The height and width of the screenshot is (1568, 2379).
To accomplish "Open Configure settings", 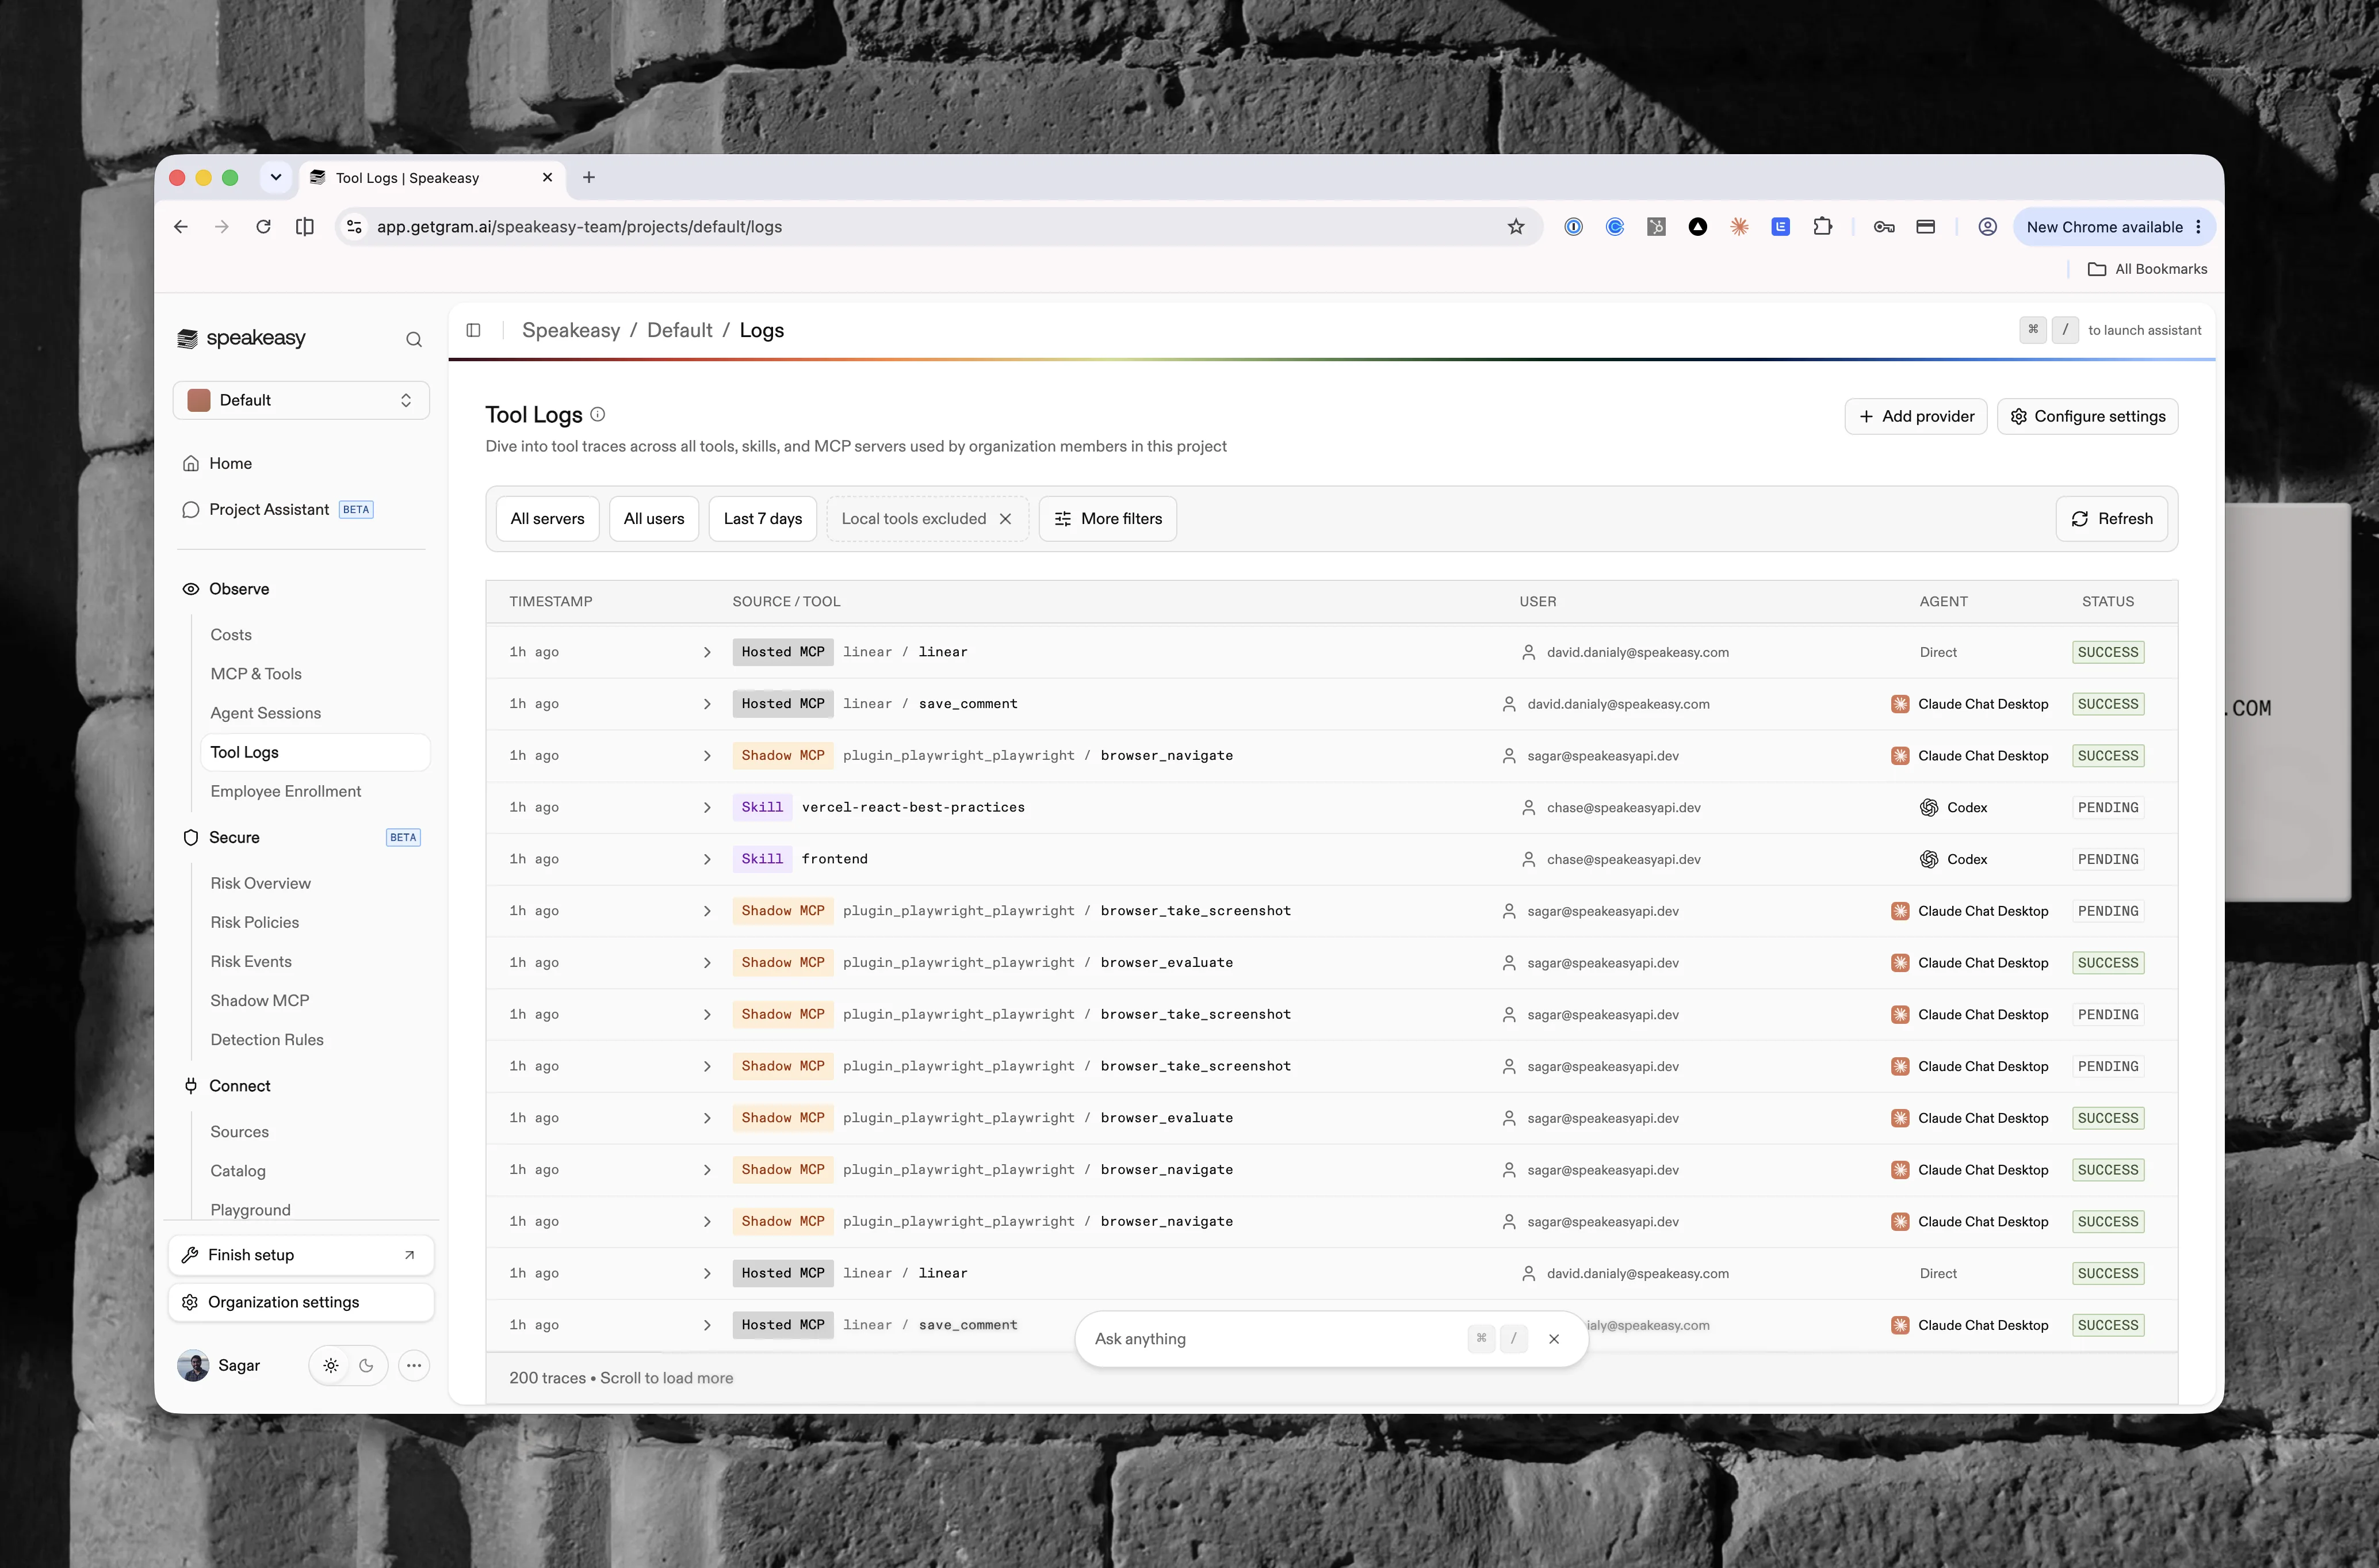I will pyautogui.click(x=2088, y=416).
